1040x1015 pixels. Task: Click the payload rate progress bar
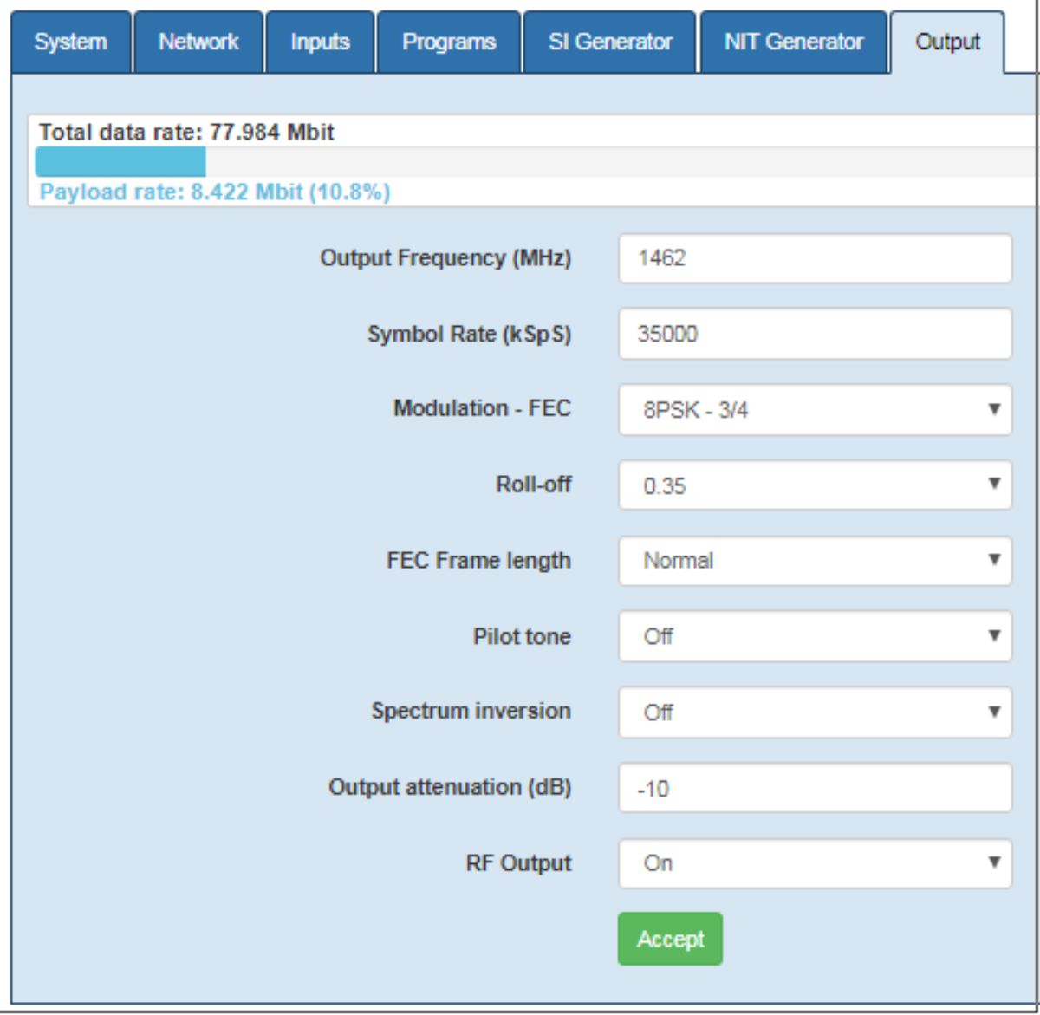pyautogui.click(x=536, y=162)
